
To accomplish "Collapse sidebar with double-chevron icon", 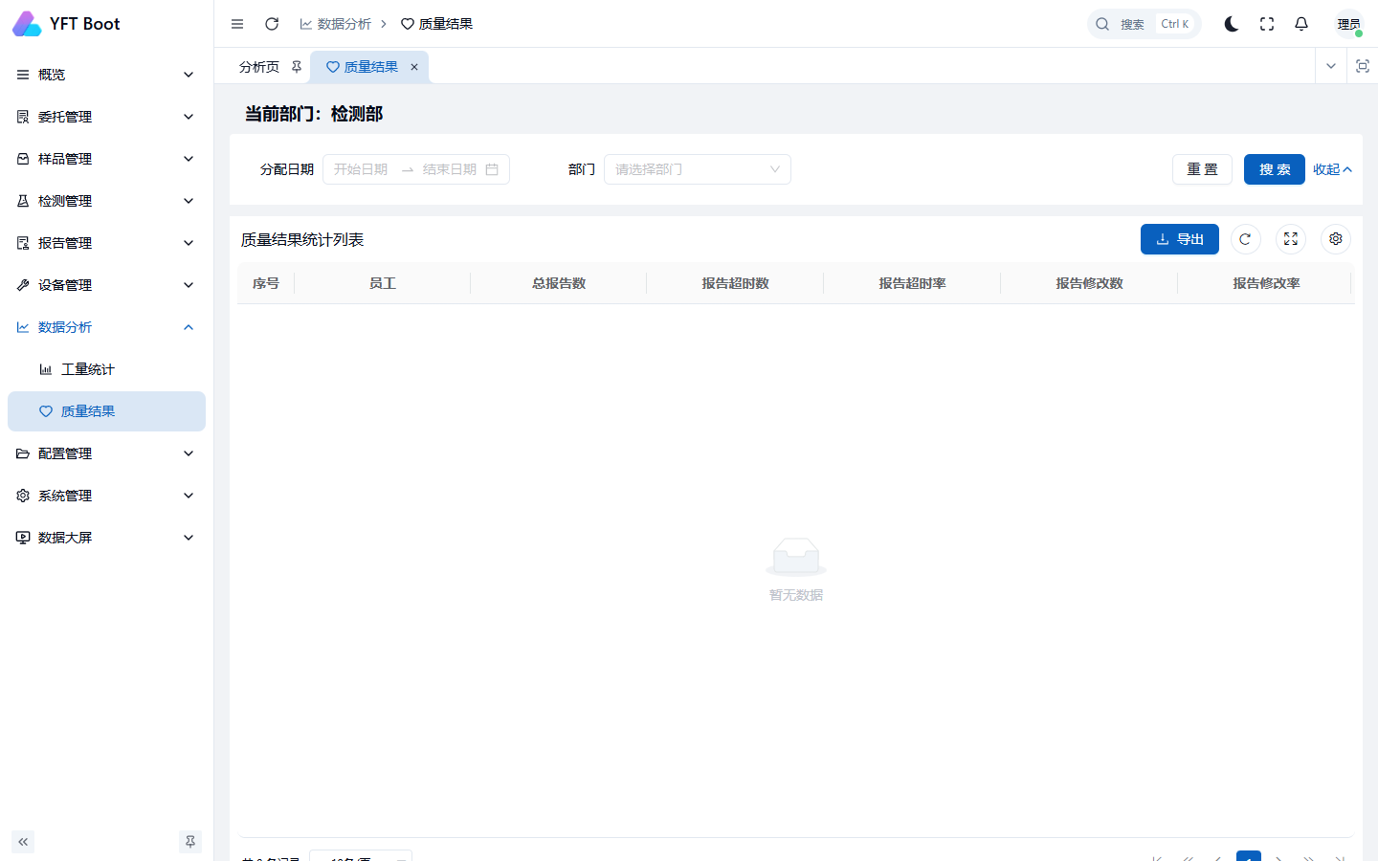I will (23, 842).
